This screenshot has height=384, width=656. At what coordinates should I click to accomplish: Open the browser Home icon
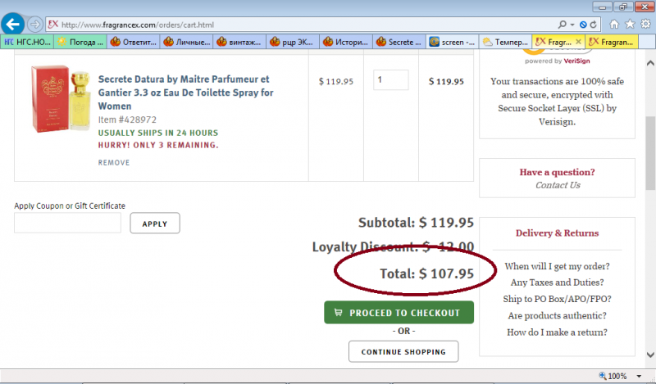pos(614,25)
